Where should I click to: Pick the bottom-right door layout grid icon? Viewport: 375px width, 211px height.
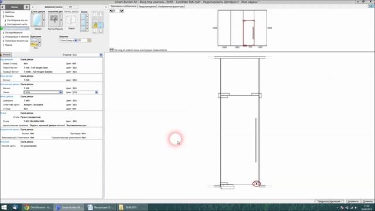tap(101, 30)
